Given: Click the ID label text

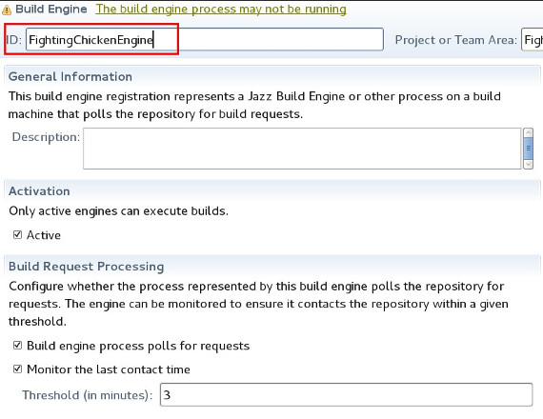Looking at the screenshot, I should (14, 40).
